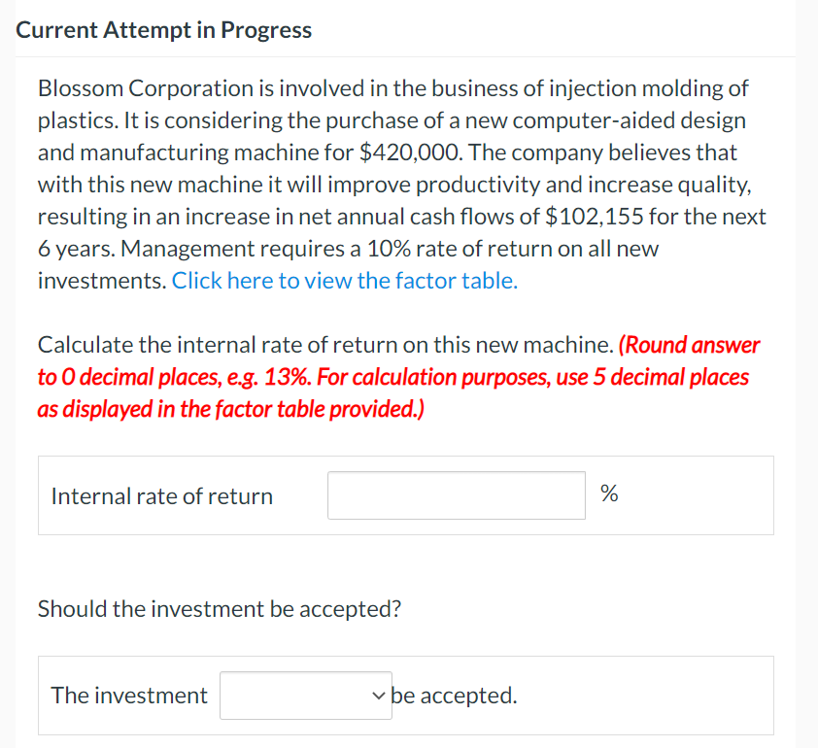Open the investment acceptance dropdown
The width and height of the screenshot is (818, 748).
coord(305,695)
